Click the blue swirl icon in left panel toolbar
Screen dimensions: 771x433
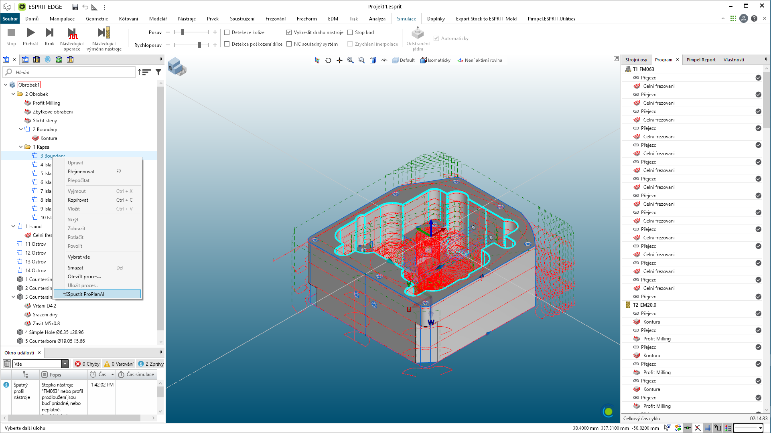48,59
